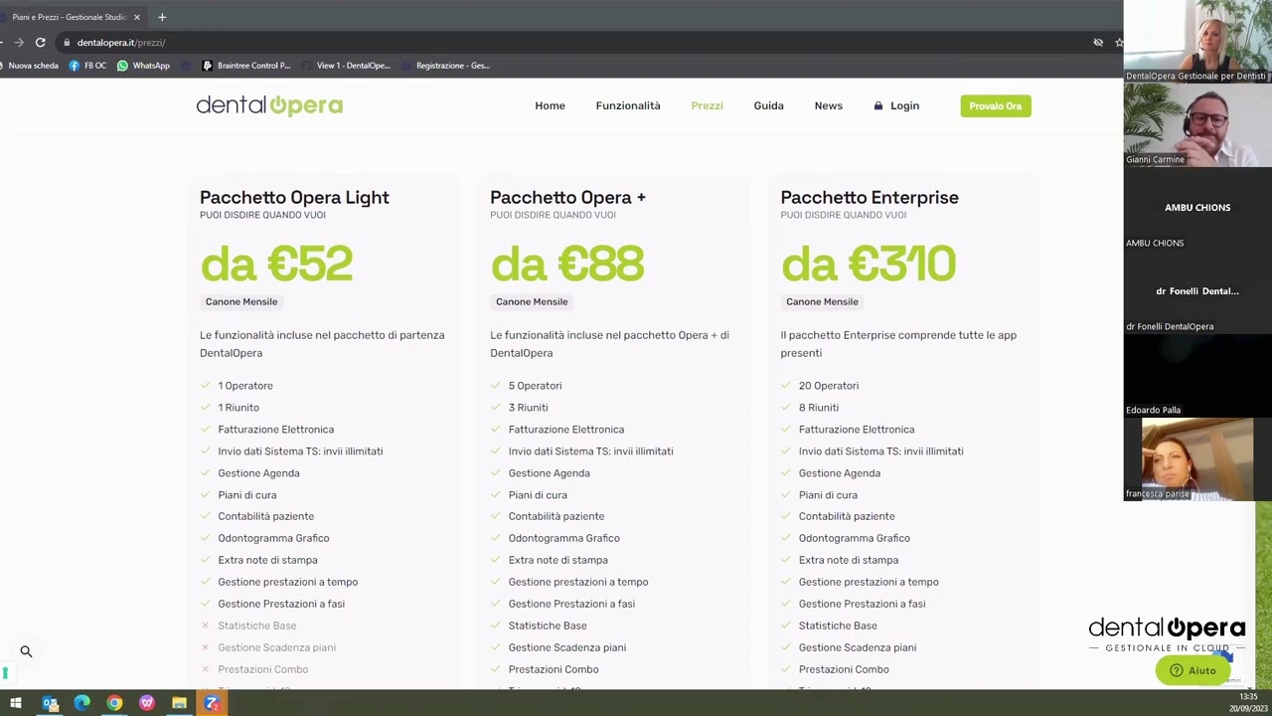Viewport: 1272px width, 716px height.
Task: Select Gianni Carmine's video tile
Action: [1197, 125]
